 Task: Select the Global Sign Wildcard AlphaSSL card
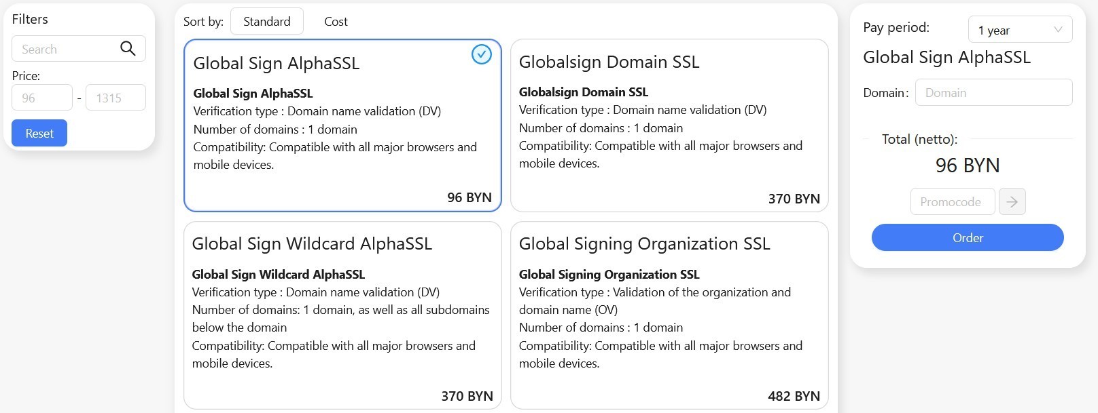[342, 315]
